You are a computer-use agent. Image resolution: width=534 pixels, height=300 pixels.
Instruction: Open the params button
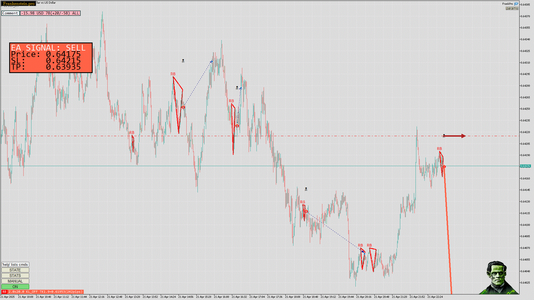[512, 8]
